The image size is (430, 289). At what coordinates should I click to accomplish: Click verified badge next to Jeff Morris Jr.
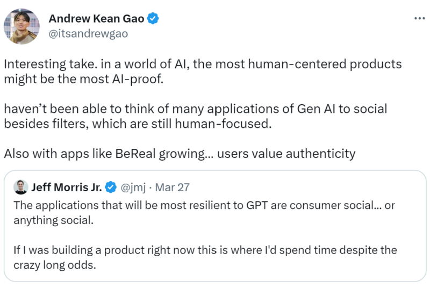pyautogui.click(x=111, y=187)
